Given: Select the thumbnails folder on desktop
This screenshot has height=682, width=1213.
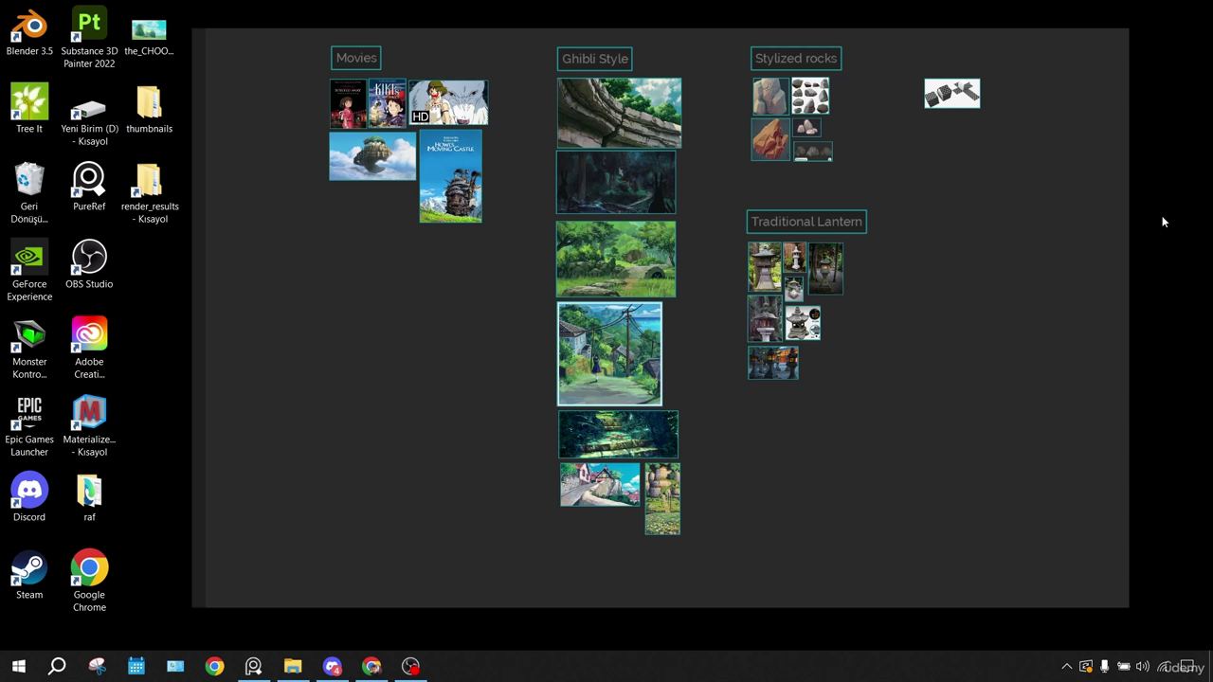Looking at the screenshot, I should [149, 109].
